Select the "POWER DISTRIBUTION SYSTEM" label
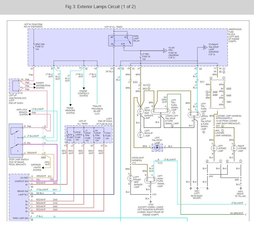Screen dimensions: 254x226 click(43, 86)
